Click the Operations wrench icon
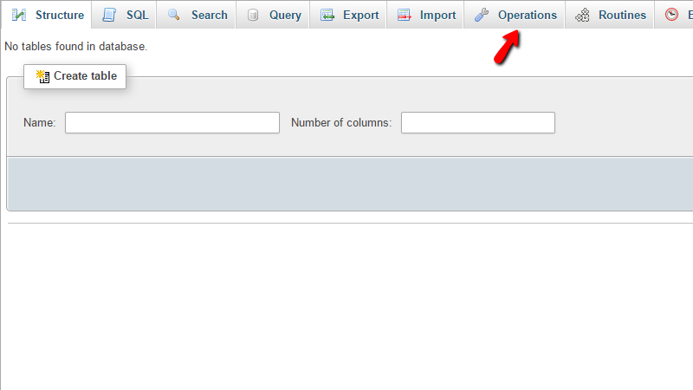The height and width of the screenshot is (390, 693). pos(482,15)
